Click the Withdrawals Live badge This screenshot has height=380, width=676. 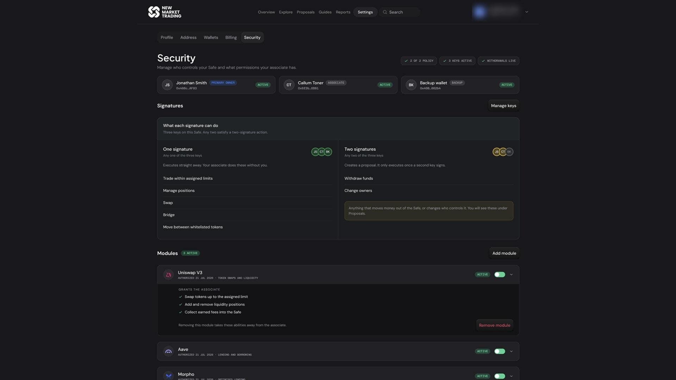coord(499,61)
